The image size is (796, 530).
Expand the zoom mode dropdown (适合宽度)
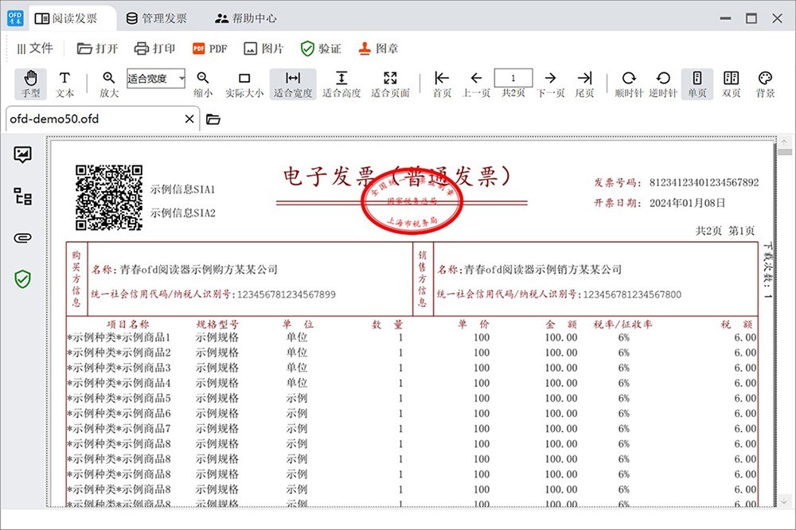coord(182,78)
